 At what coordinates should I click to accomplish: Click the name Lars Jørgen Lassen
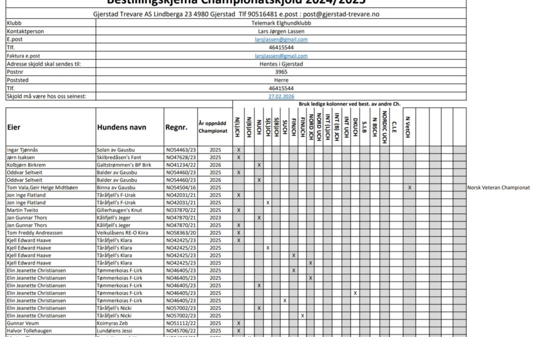tap(281, 31)
